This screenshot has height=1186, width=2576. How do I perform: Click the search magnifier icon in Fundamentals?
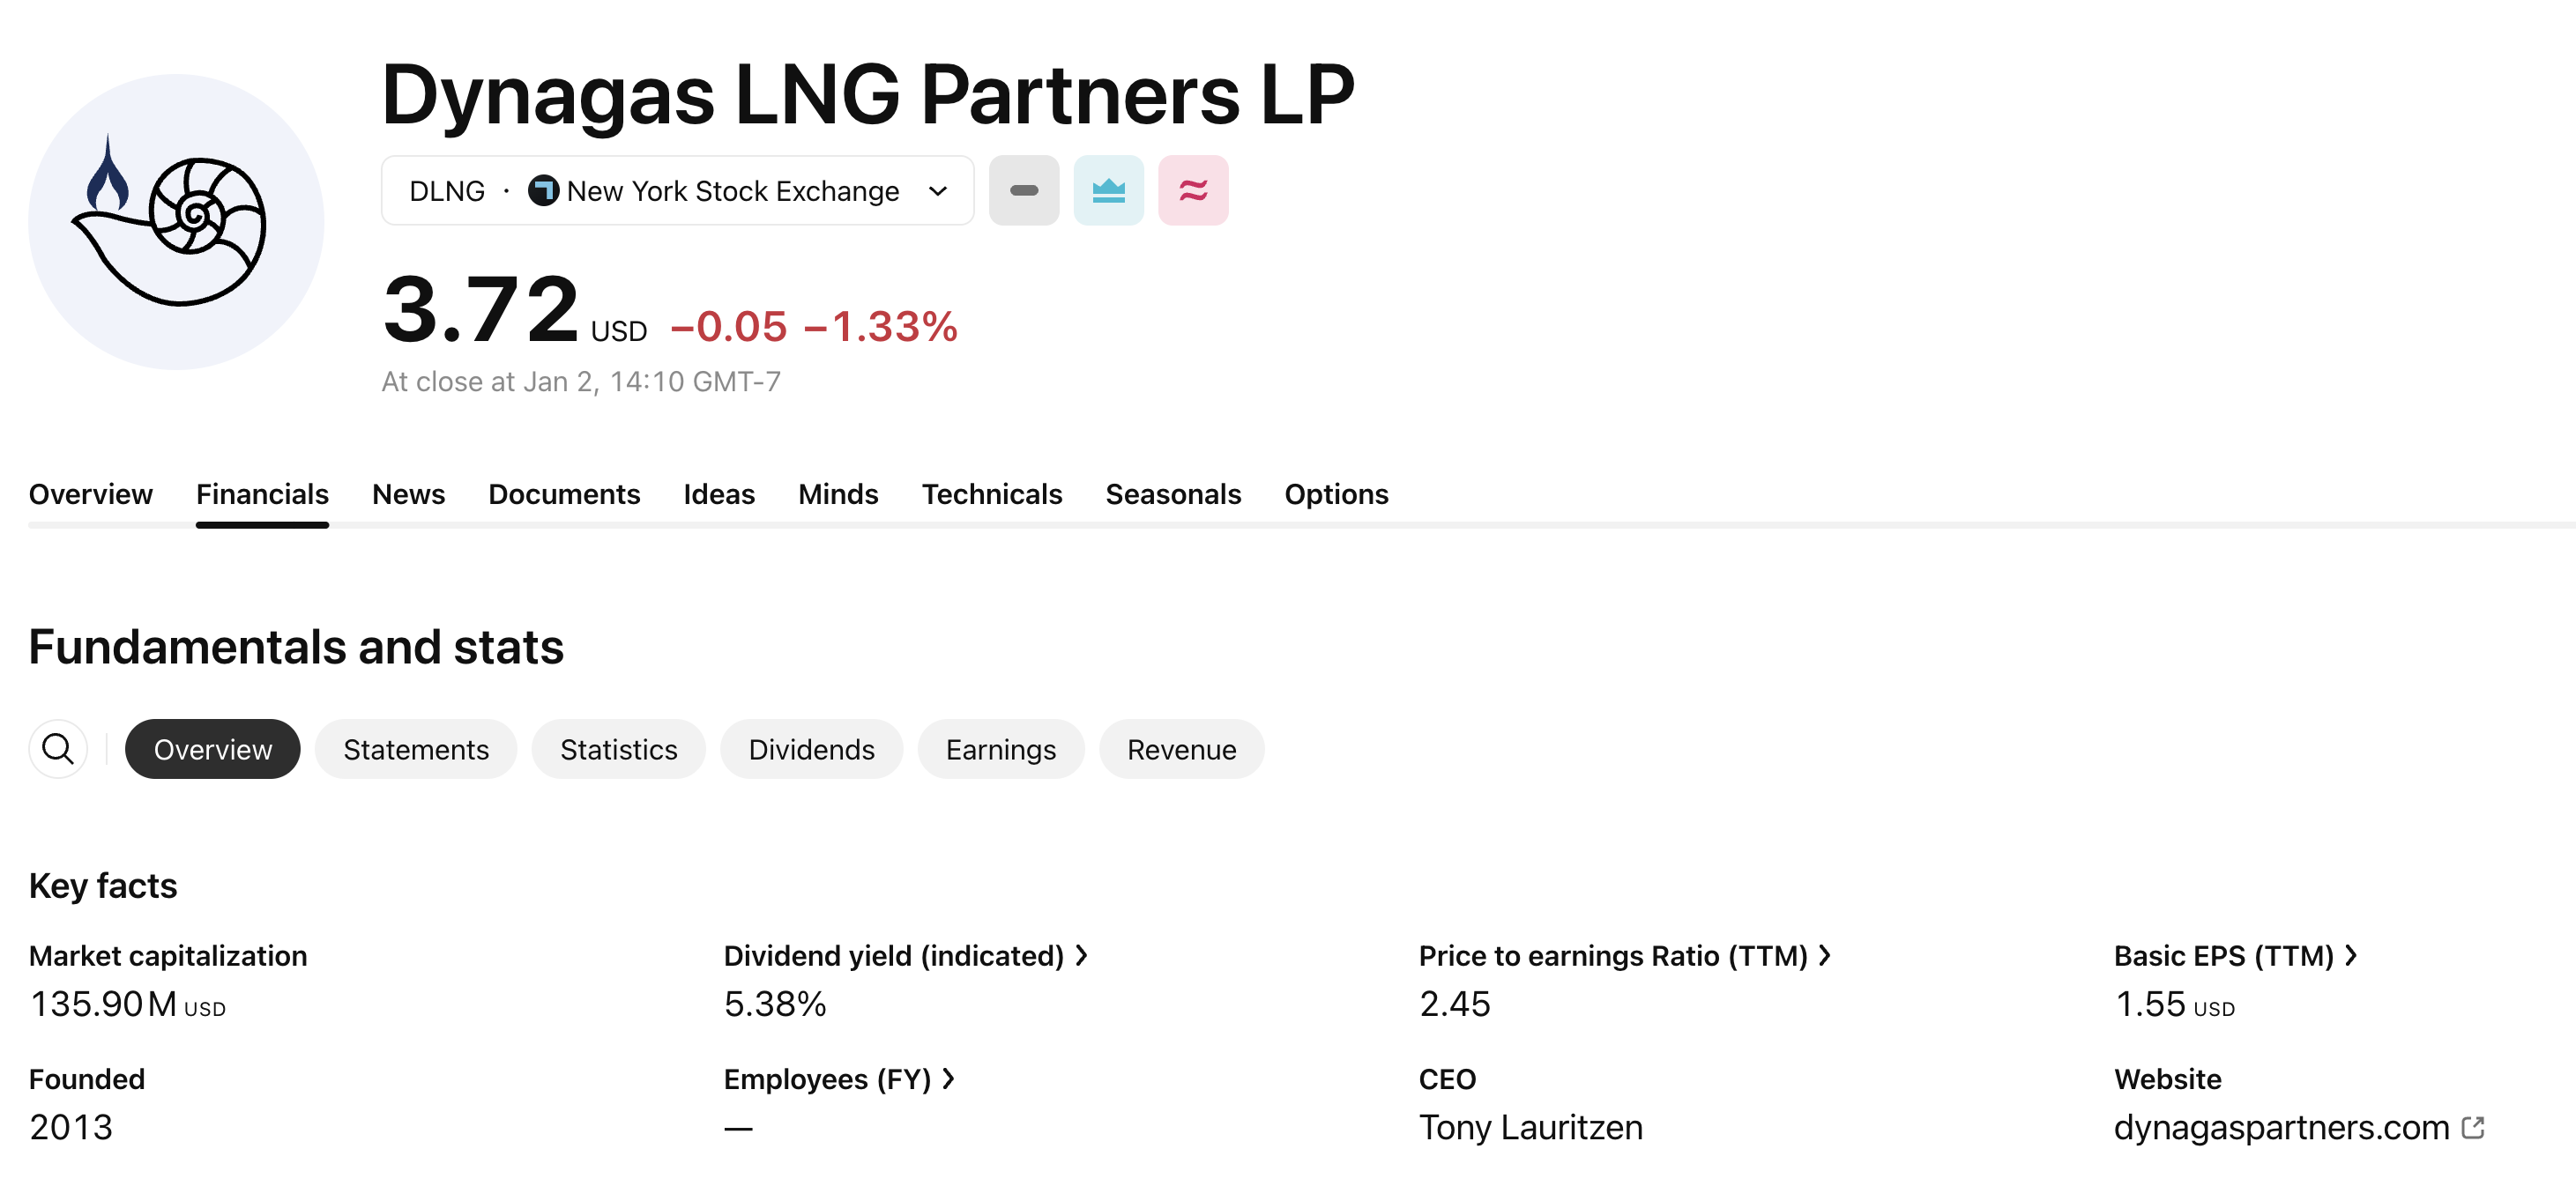pos(58,748)
